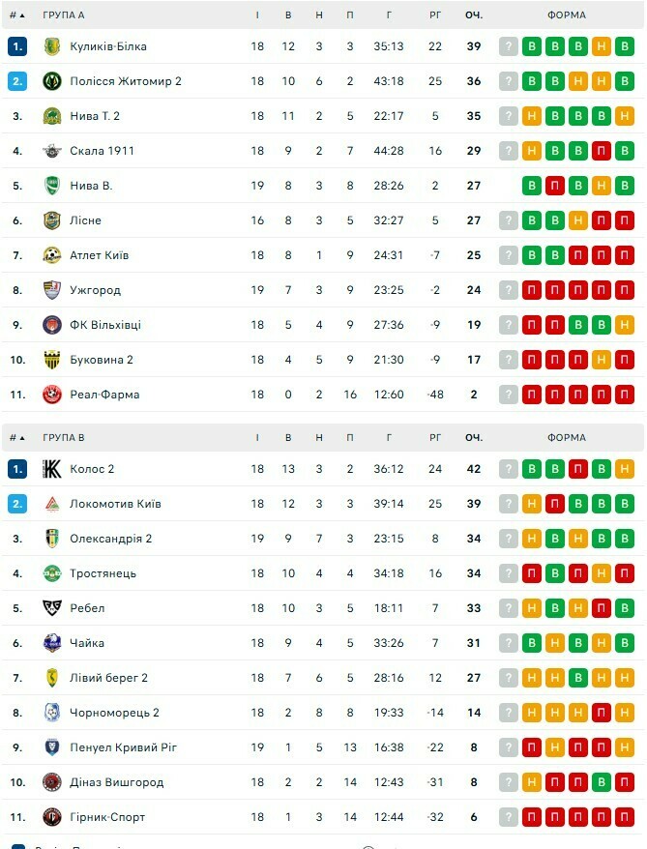Image resolution: width=647 pixels, height=849 pixels.
Task: Click Куликів-Білка's upcoming match question-mark badge
Action: click(509, 46)
